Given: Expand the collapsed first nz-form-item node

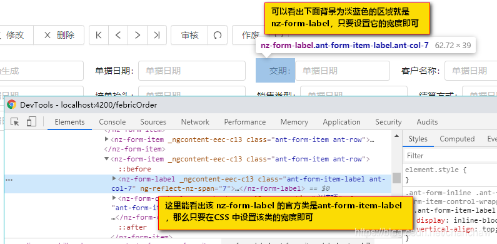Looking at the screenshot, I should pyautogui.click(x=107, y=139).
